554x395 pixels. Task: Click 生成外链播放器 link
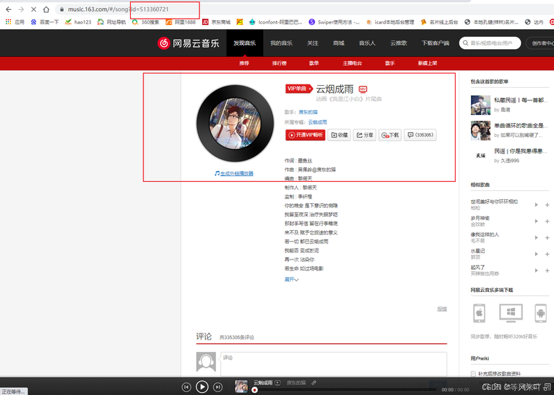coord(234,174)
